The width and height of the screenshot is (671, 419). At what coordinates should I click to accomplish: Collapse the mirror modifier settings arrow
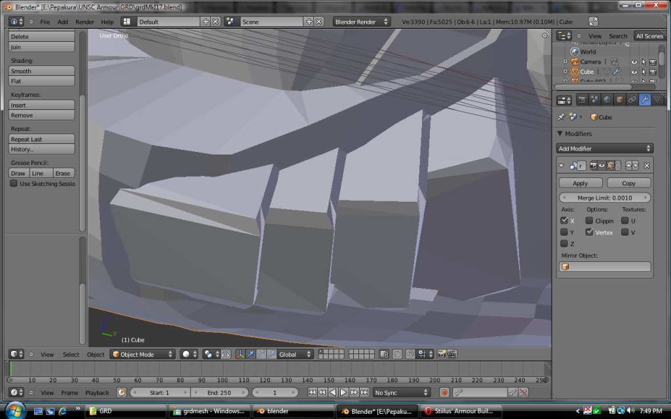[562, 166]
